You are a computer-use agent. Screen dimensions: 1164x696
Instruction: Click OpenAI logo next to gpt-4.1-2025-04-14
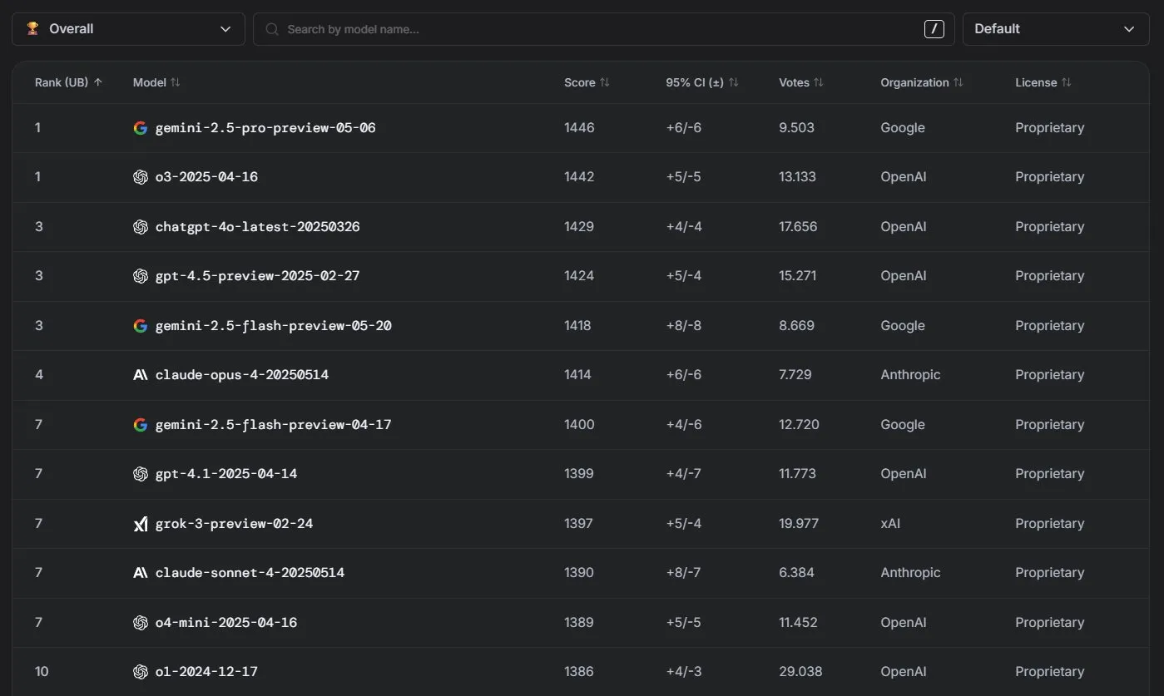[141, 474]
